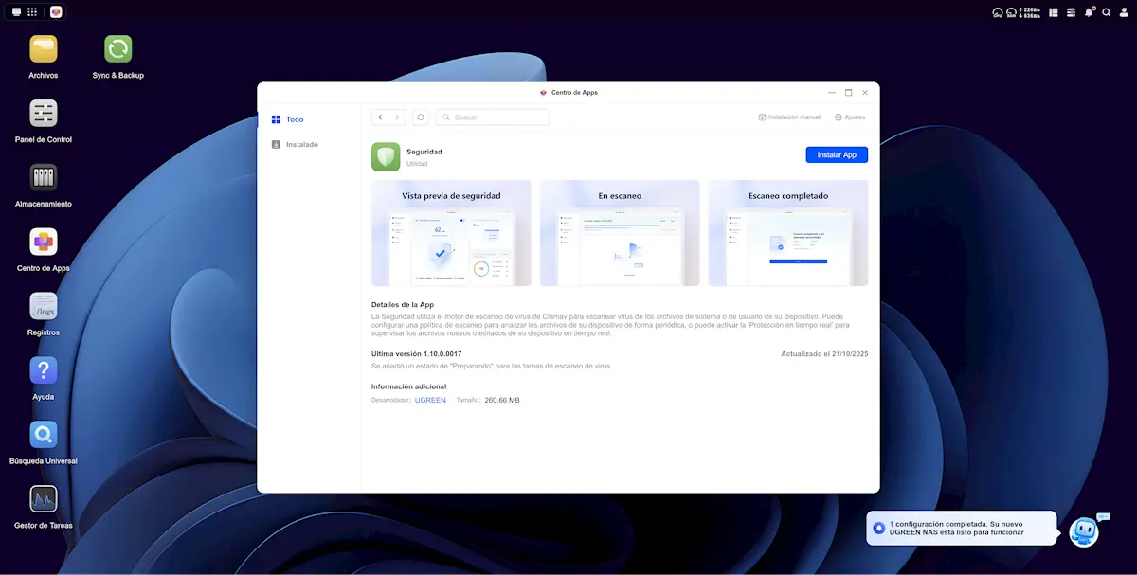Switch to the Instalado tab

(301, 145)
